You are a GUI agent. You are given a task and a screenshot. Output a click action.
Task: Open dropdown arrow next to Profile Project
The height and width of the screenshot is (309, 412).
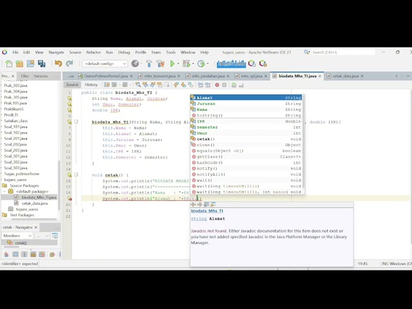click(207, 64)
